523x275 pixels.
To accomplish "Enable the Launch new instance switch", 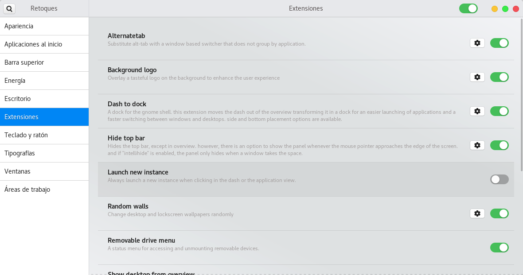I will coord(500,179).
